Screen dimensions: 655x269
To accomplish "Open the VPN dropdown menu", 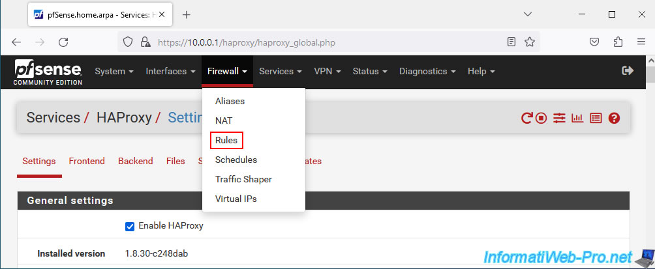I will click(327, 71).
